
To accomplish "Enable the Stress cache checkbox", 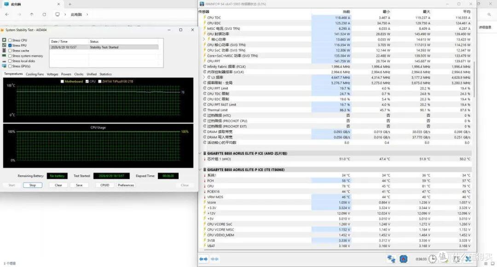I will (x=10, y=51).
